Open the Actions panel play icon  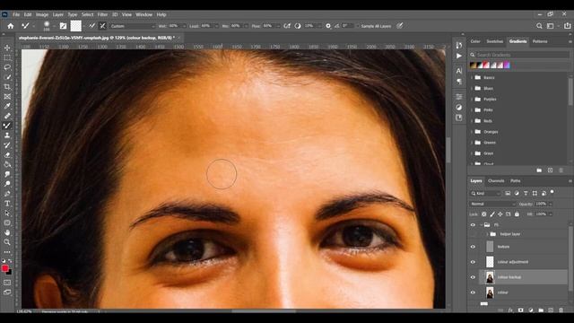[459, 56]
